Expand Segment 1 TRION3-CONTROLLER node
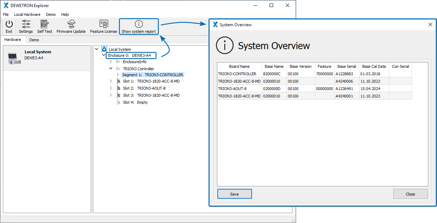Viewport: 437px width, 223px height. click(x=118, y=75)
